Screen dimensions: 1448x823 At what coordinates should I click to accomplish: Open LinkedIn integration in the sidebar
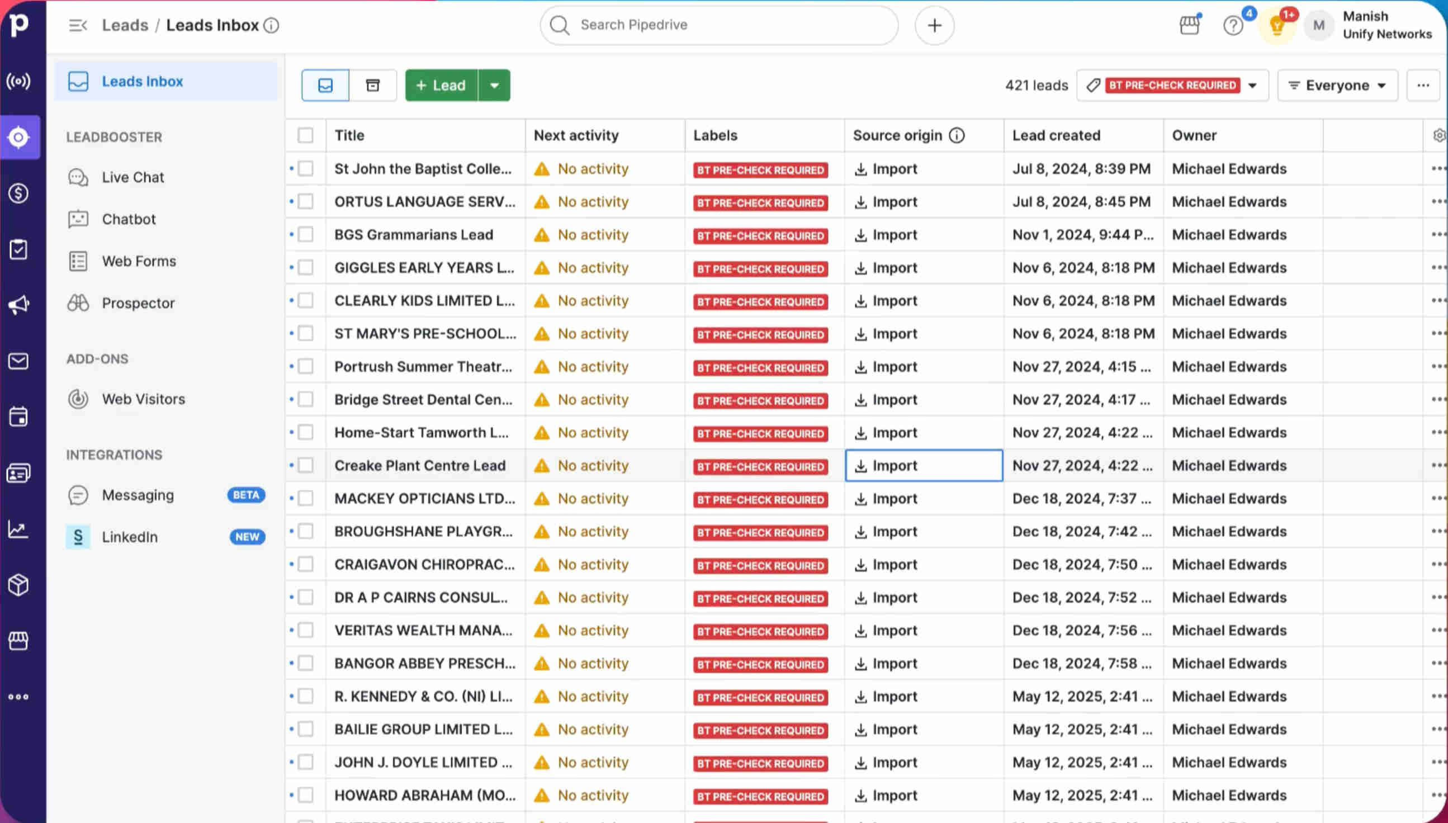165,537
